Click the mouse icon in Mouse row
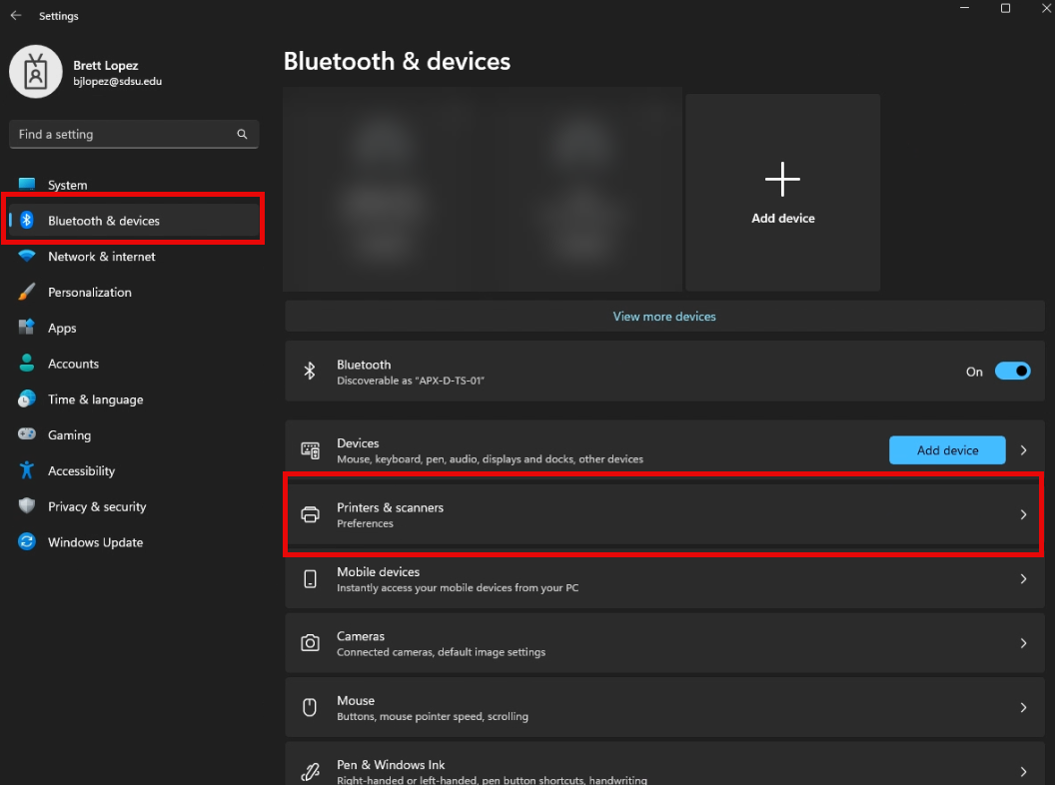Screen dimensions: 1055x785 pos(310,708)
